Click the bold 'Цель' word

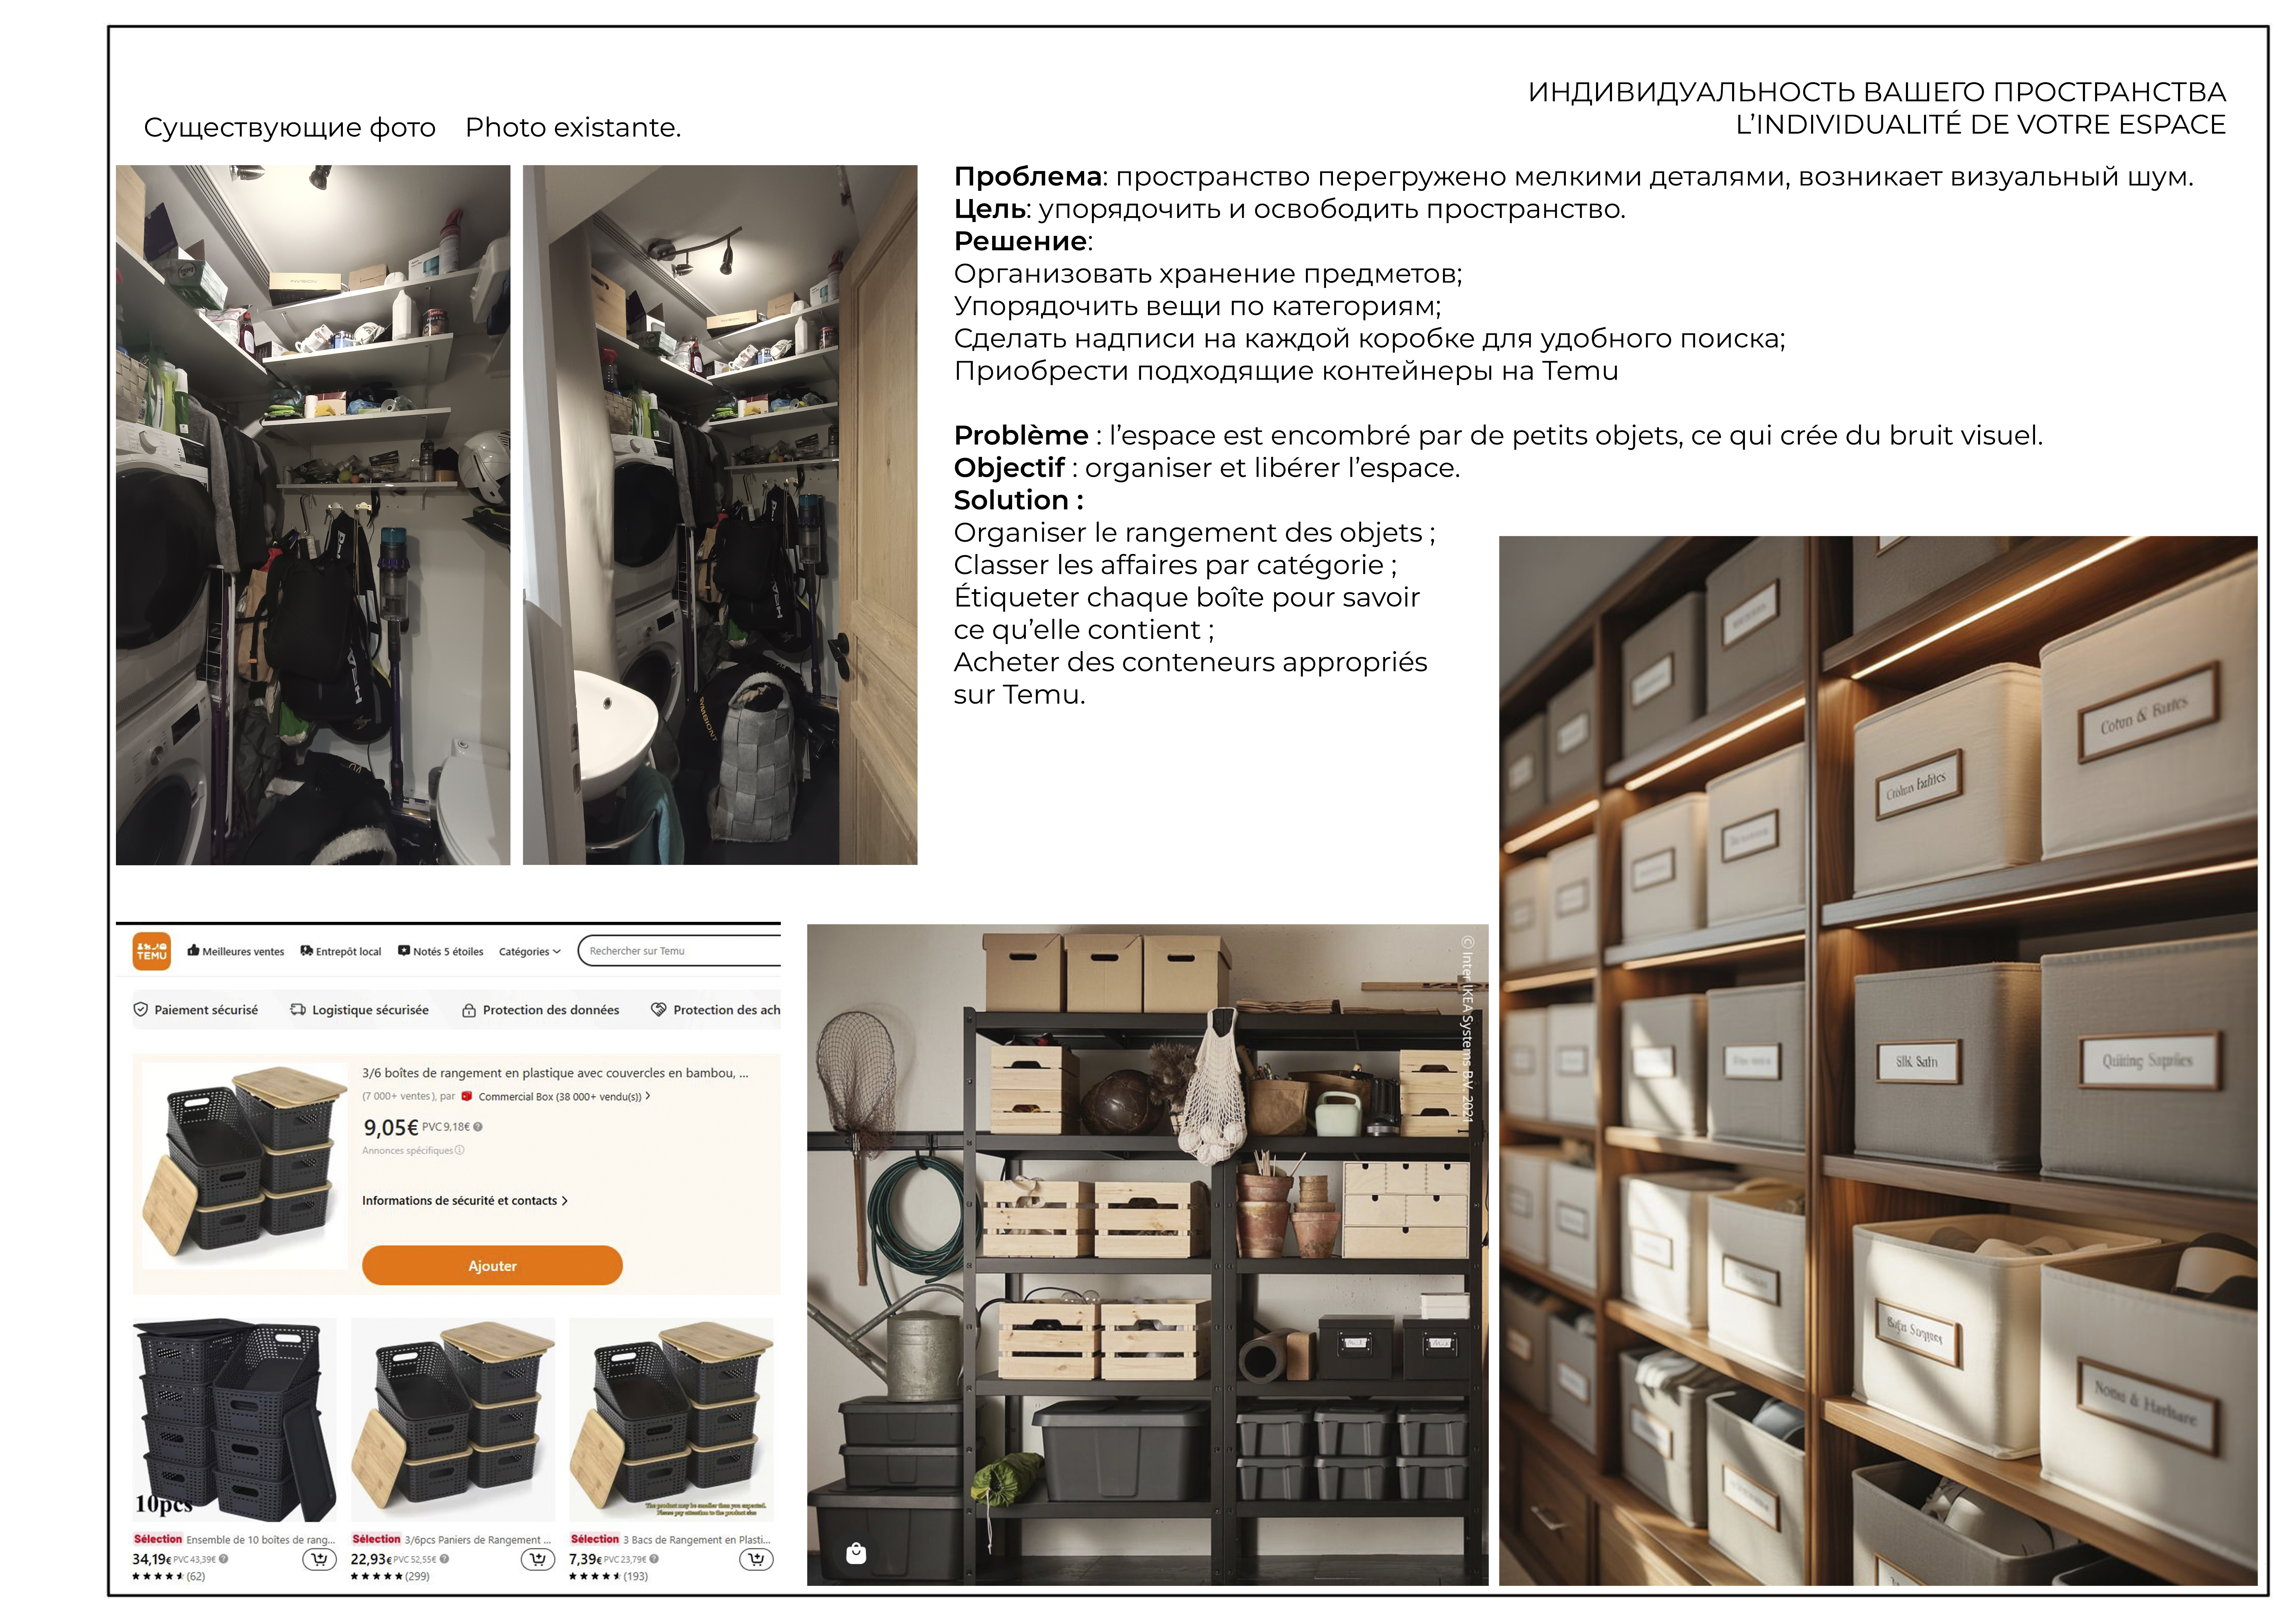coord(990,209)
